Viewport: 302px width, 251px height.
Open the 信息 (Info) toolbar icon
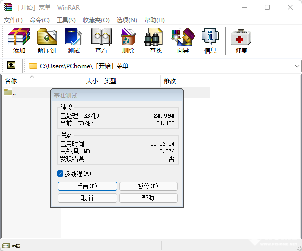pyautogui.click(x=210, y=41)
